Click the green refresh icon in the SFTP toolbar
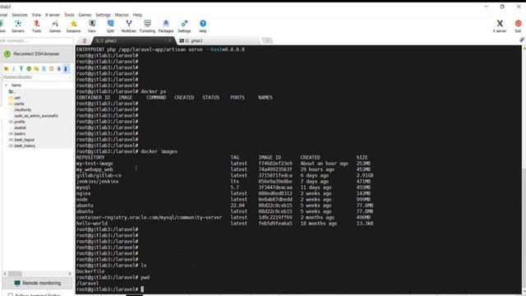526x296 pixels. pos(29,69)
